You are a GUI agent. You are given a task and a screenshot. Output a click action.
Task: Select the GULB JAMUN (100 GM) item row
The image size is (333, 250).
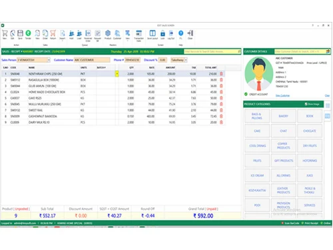[113, 86]
